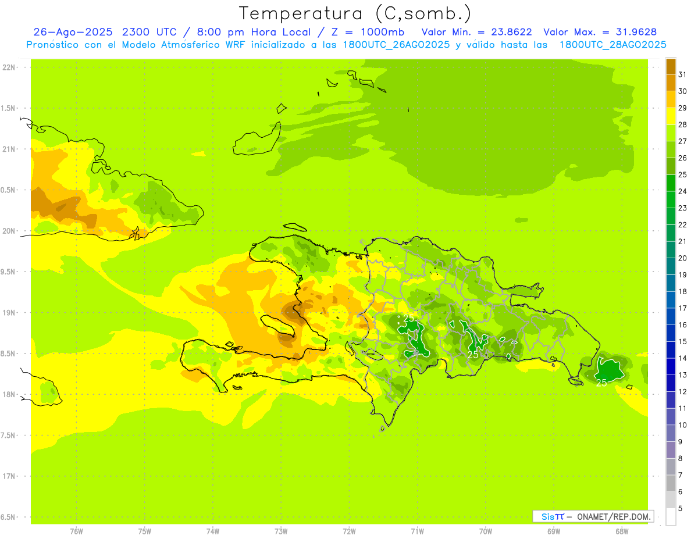Viewport: 698px width, 539px height.
Task: Click 'Valor Min. = 23.8622' in header
Action: [x=476, y=32]
